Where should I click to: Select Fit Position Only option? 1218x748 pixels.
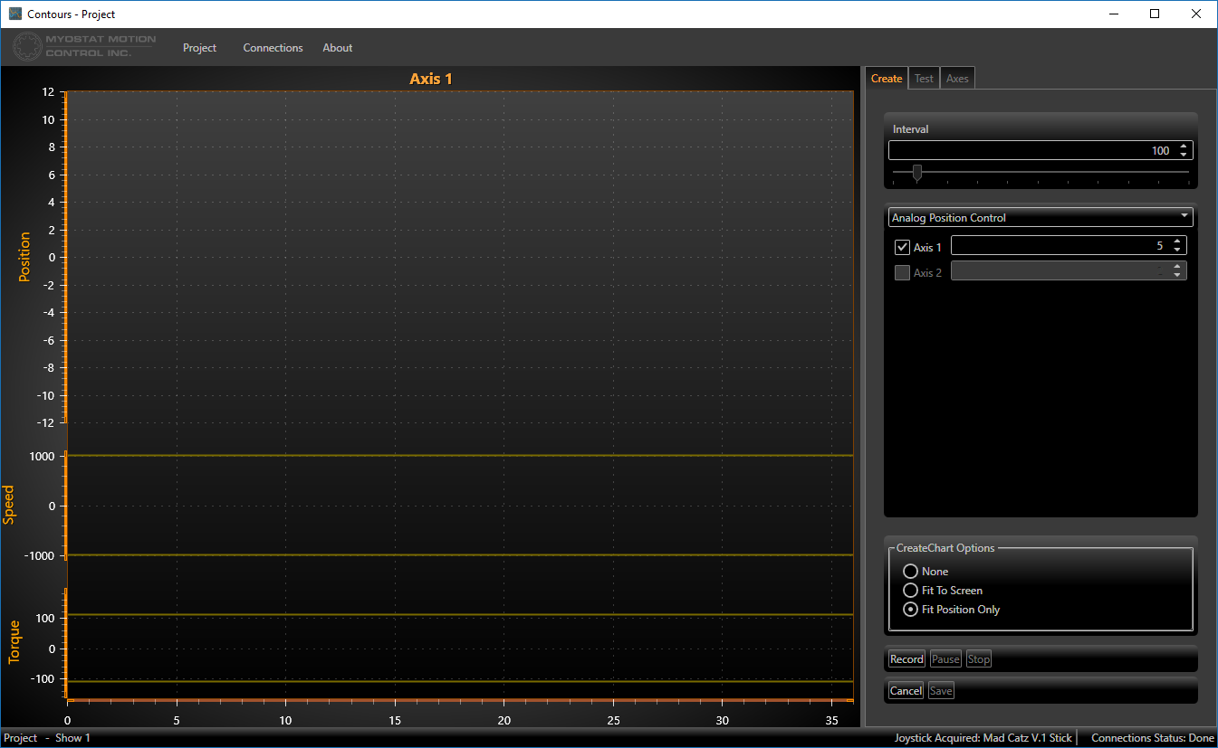(911, 610)
